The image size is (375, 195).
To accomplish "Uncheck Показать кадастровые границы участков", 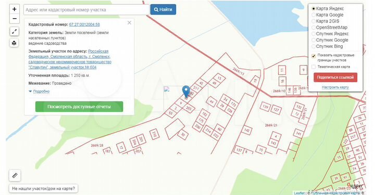I will point(314,56).
